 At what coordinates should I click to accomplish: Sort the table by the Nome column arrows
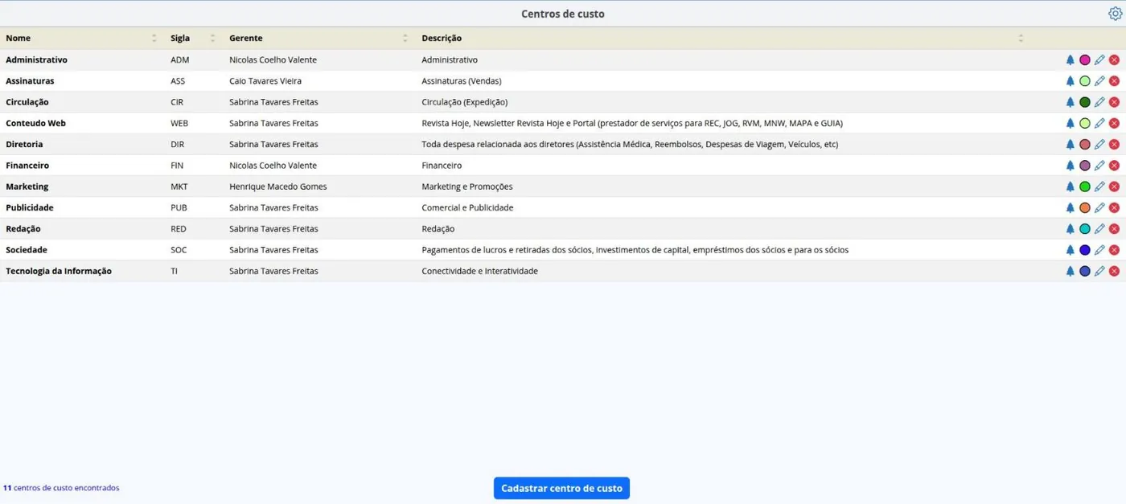(x=154, y=38)
